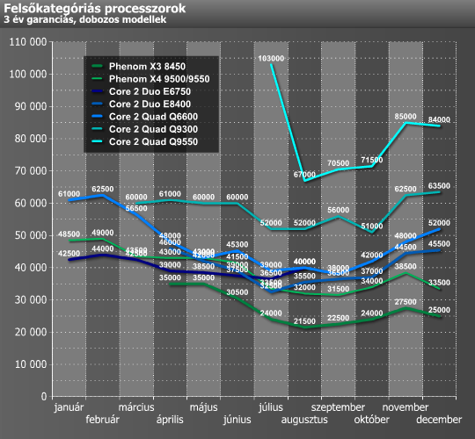Click the 33500 data label in december
Screen dimensions: 475x439
click(439, 283)
